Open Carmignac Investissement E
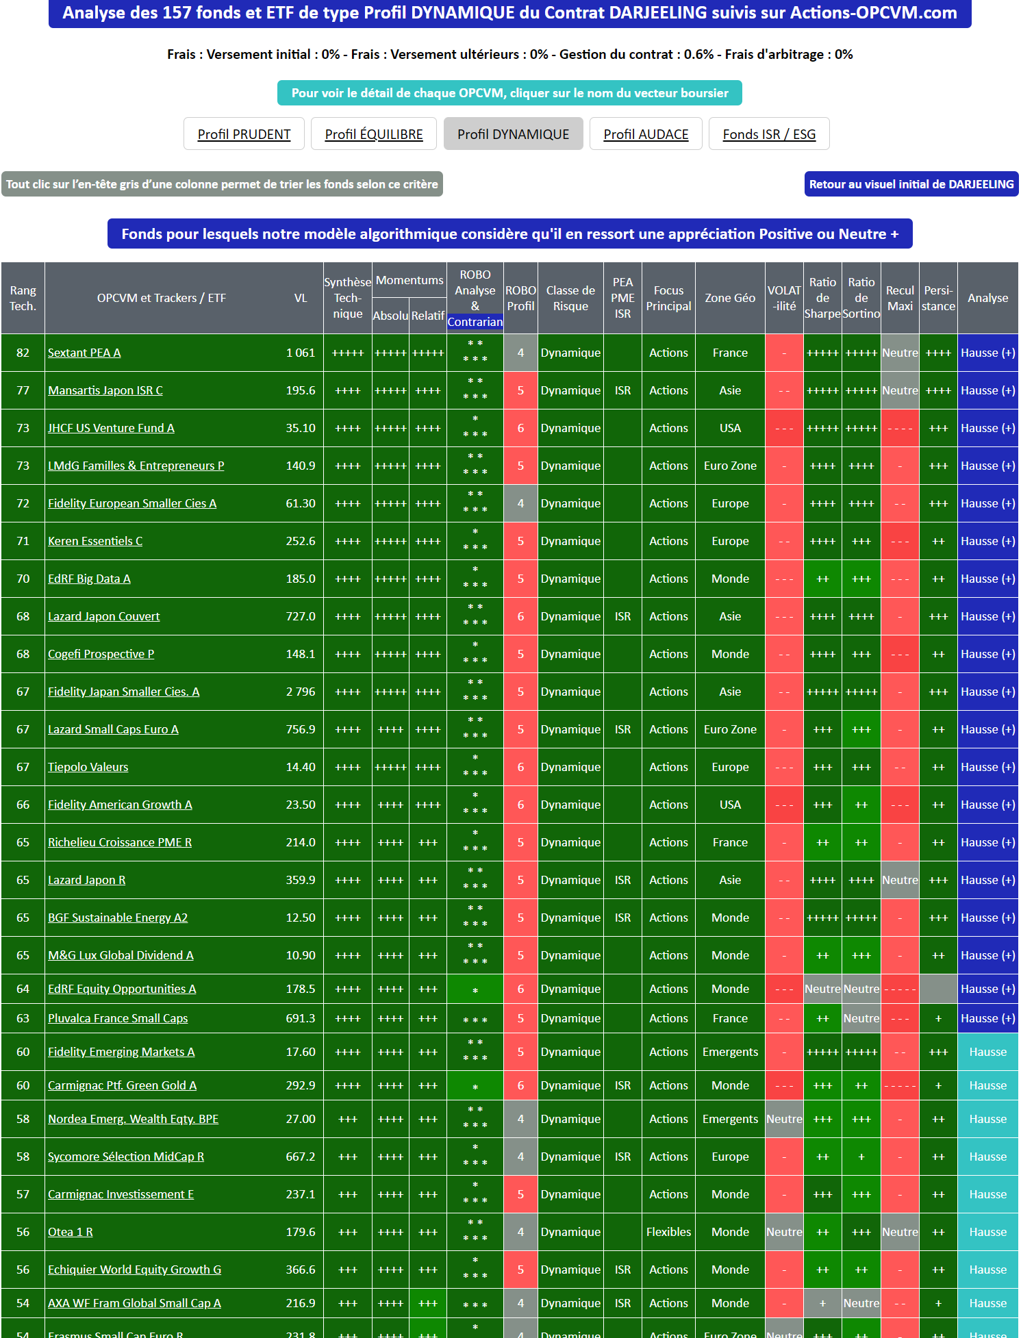 coord(121,1194)
